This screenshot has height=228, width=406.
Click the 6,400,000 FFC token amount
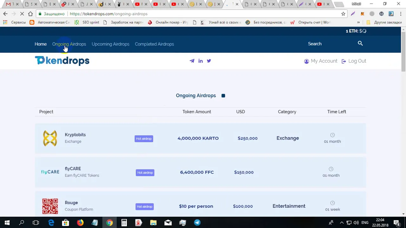[x=197, y=172]
